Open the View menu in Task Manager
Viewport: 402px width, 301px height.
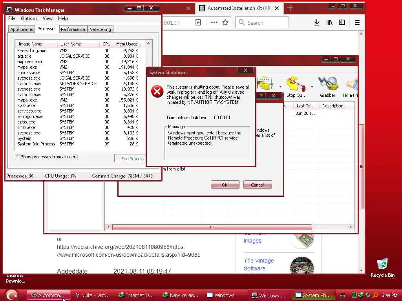[48, 18]
